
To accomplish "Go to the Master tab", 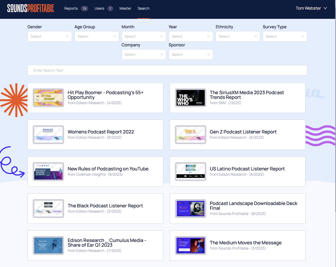I will point(125,8).
